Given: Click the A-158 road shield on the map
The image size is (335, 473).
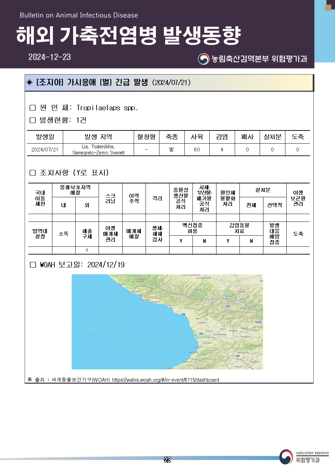Looking at the screenshot, I should pos(225,297).
